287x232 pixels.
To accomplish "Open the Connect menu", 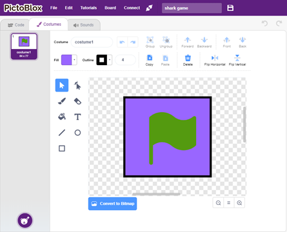I will pyautogui.click(x=132, y=8).
